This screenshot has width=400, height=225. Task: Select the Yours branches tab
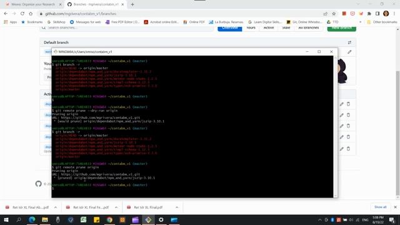(251, 27)
